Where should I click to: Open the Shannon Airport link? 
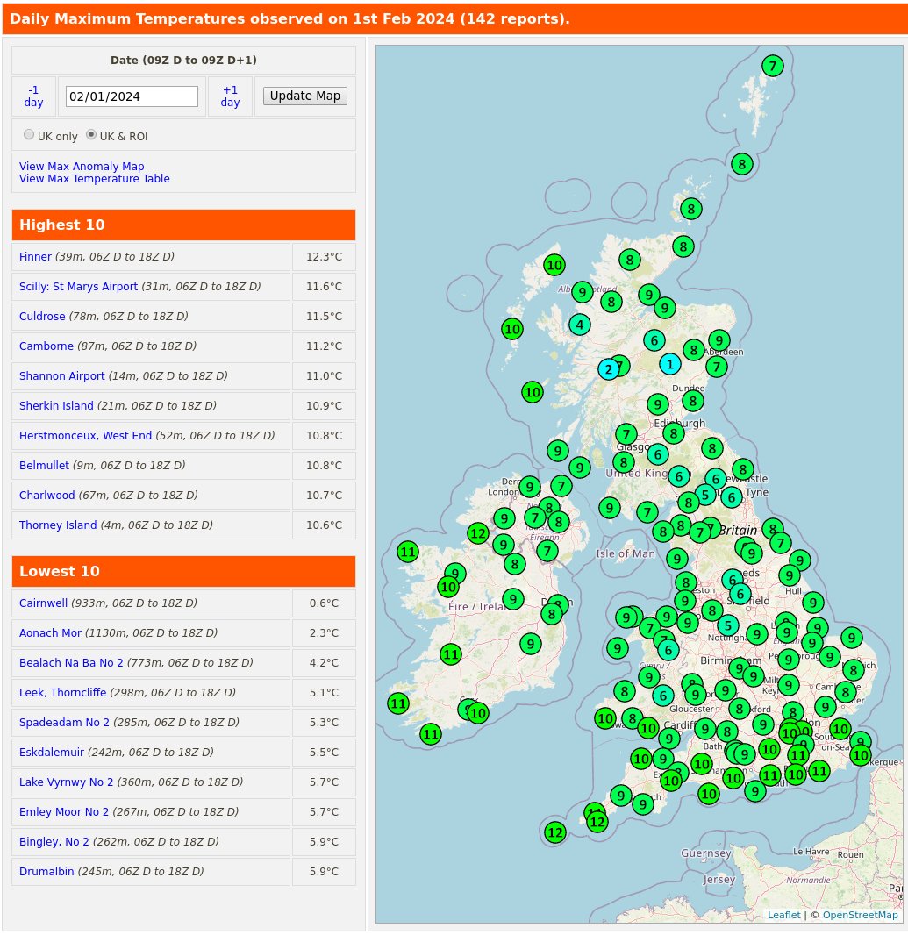point(61,375)
